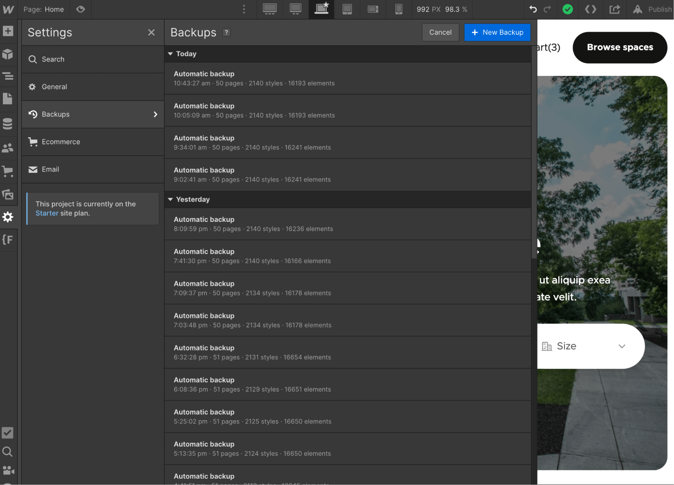
Task: Open the Symbols box panel
Action: [8, 54]
